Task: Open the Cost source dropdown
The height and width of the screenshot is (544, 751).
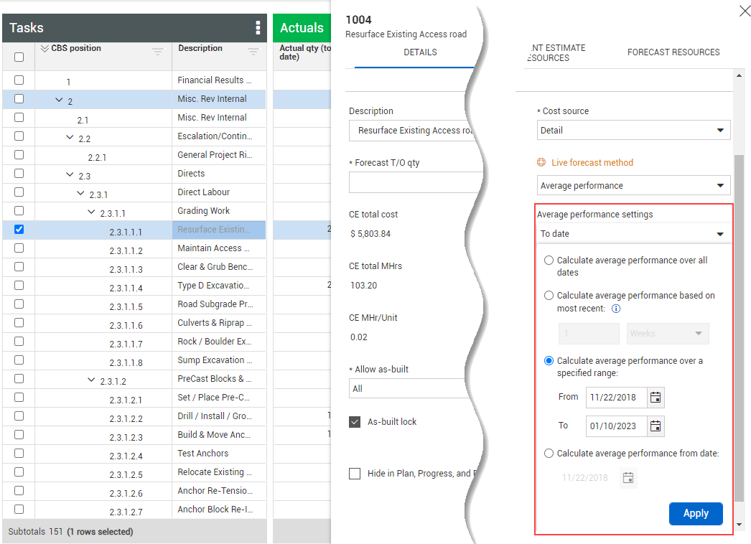Action: click(633, 131)
